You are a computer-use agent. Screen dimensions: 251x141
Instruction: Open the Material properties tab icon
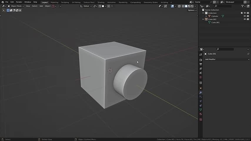[x=200, y=114]
